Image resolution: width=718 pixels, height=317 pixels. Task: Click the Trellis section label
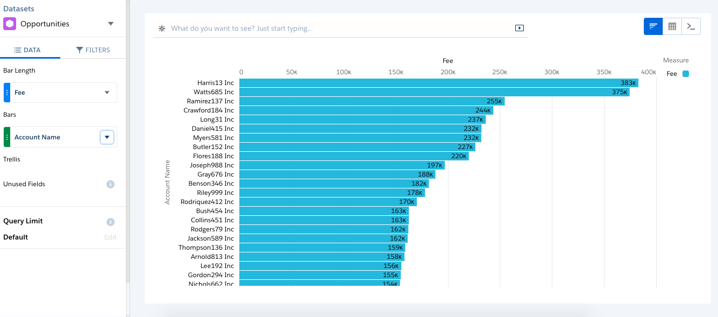pyautogui.click(x=12, y=159)
